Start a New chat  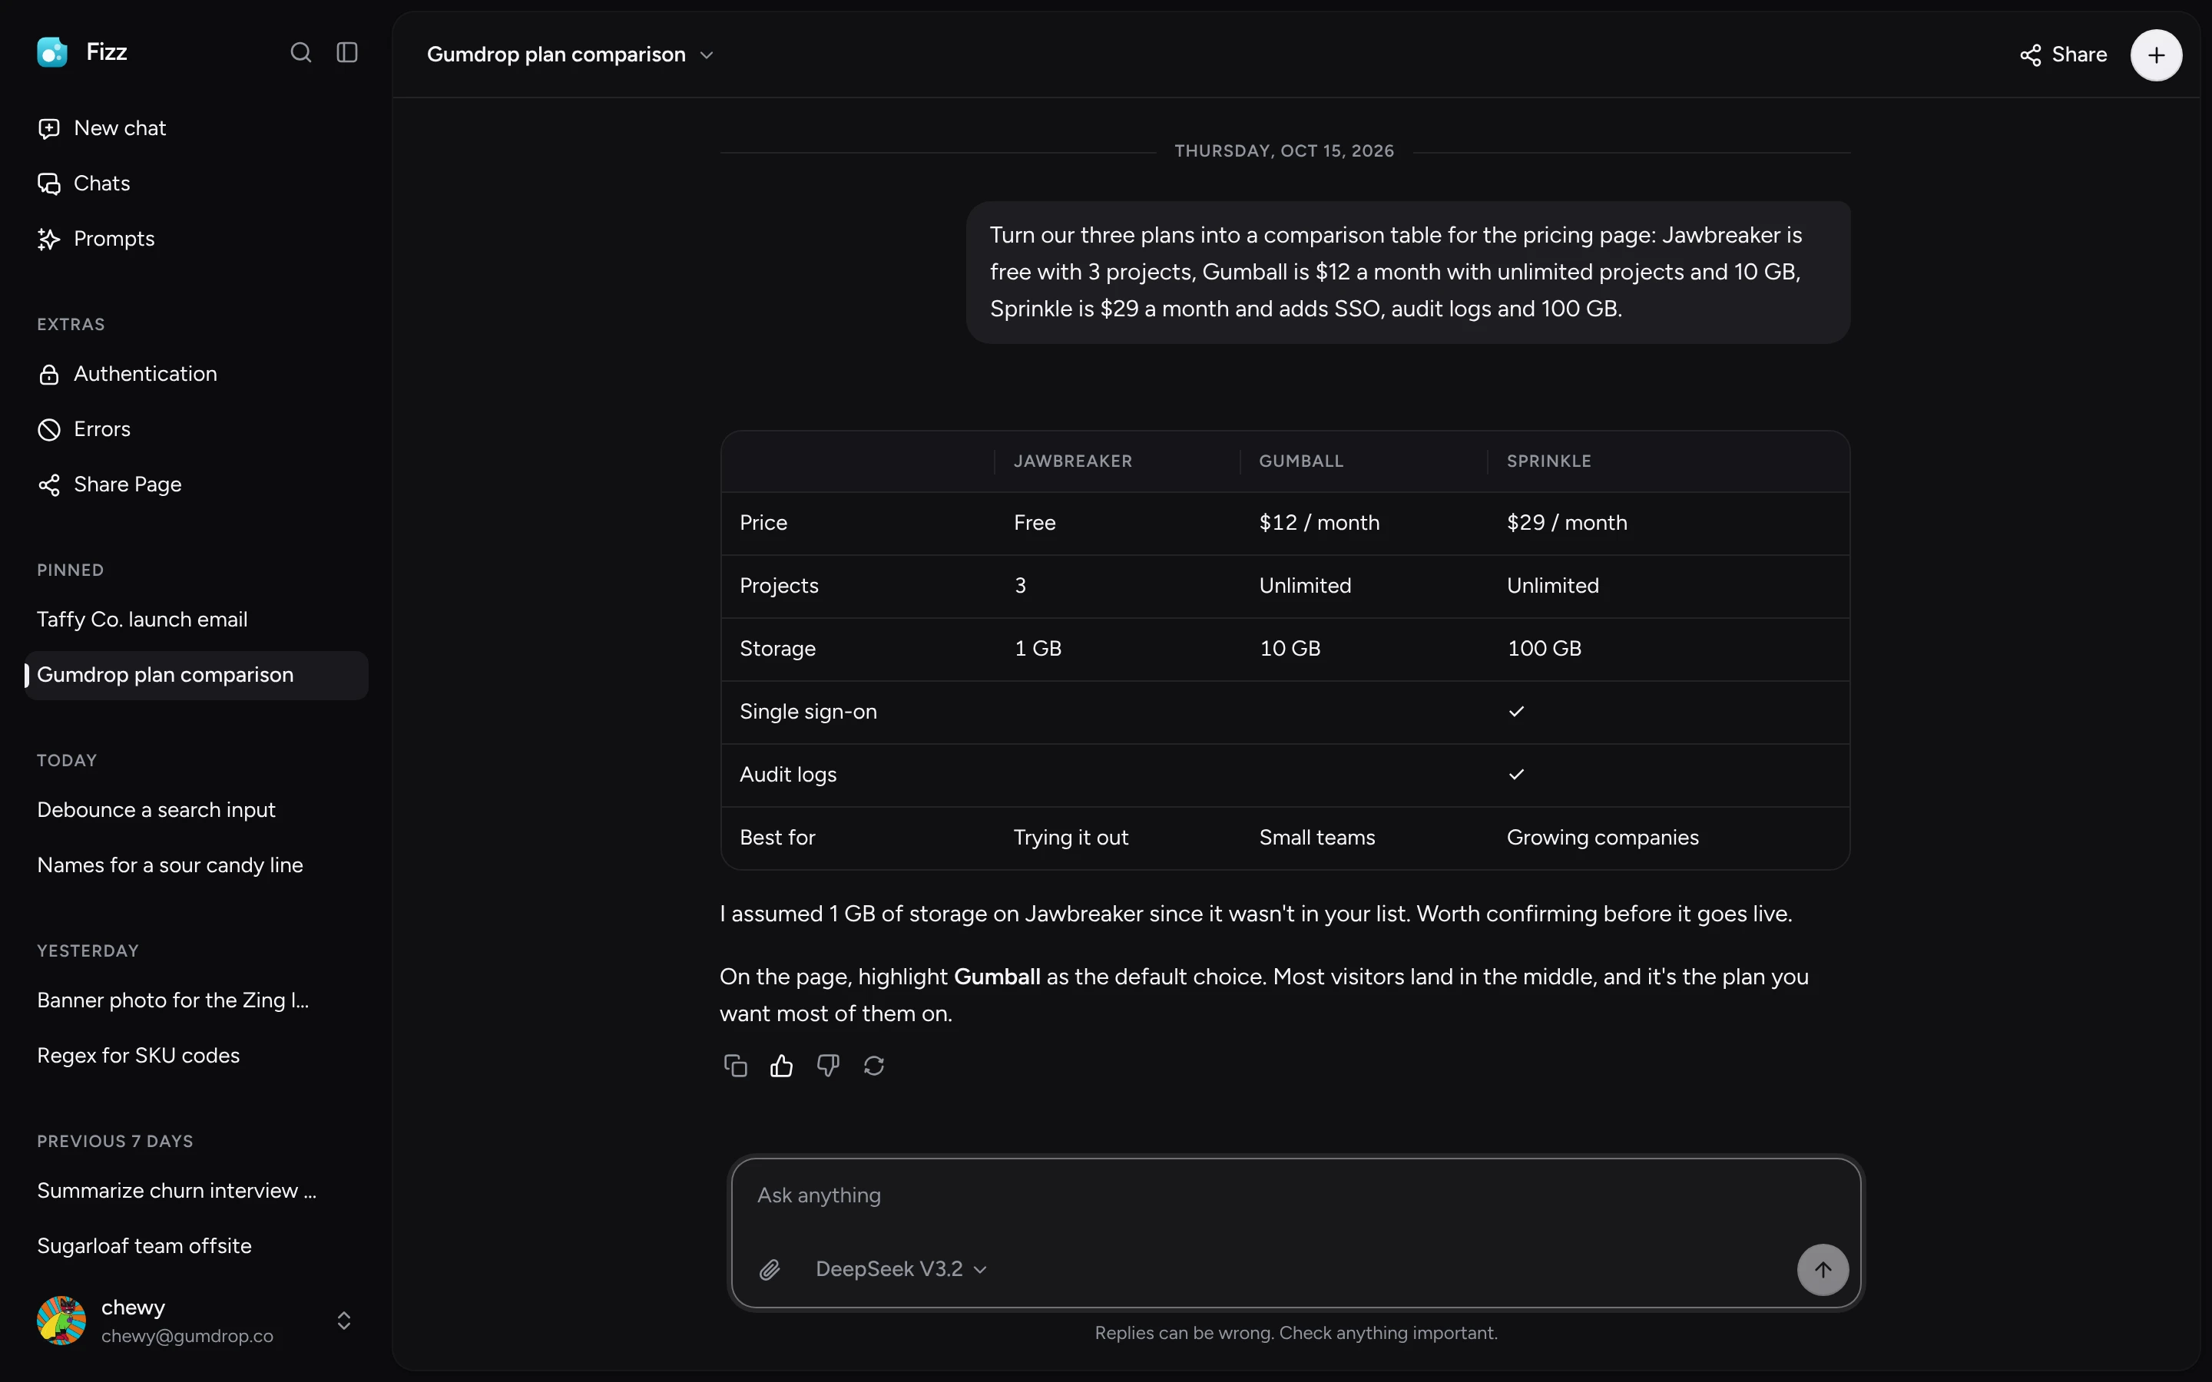click(x=197, y=128)
